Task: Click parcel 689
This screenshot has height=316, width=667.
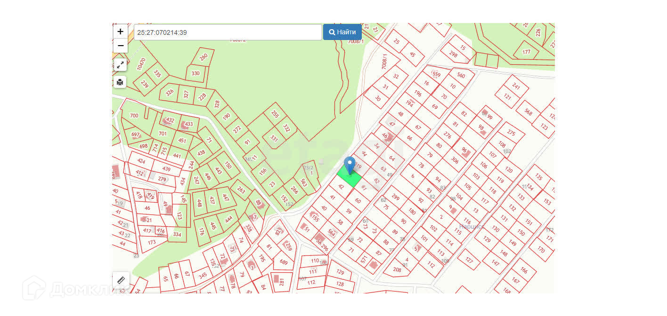Action: pyautogui.click(x=284, y=262)
